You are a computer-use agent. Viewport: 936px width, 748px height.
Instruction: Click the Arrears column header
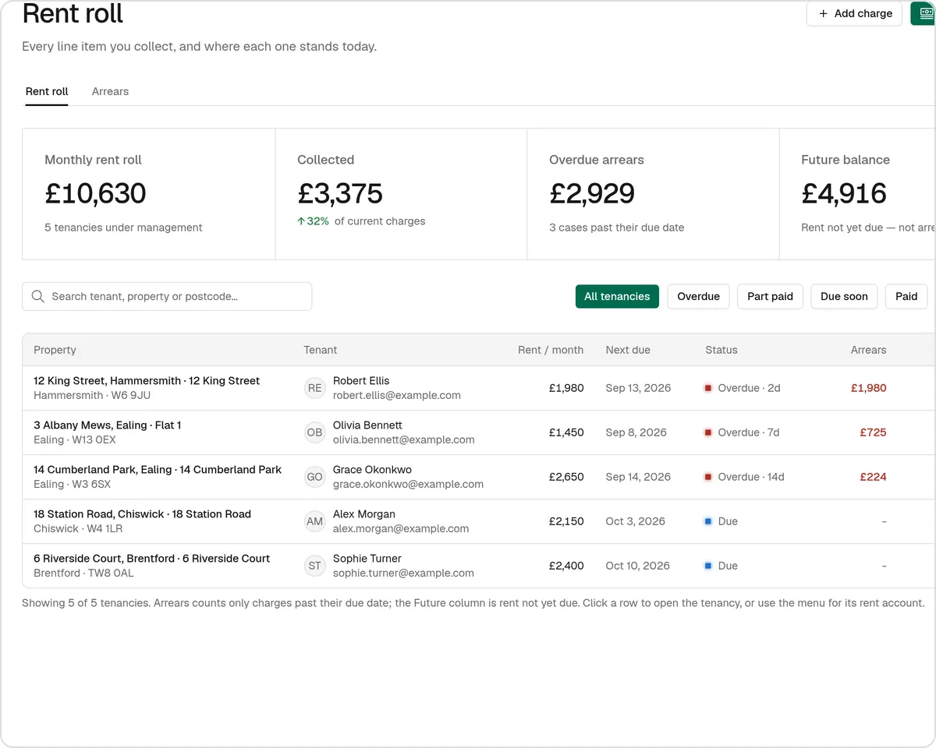tap(868, 350)
